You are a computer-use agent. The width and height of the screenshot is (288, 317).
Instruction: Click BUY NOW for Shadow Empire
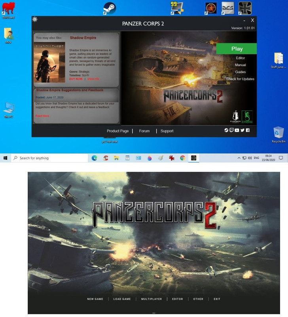(76, 79)
